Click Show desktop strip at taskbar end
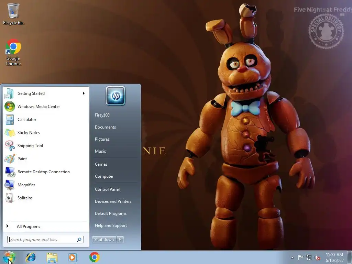 click(x=350, y=257)
